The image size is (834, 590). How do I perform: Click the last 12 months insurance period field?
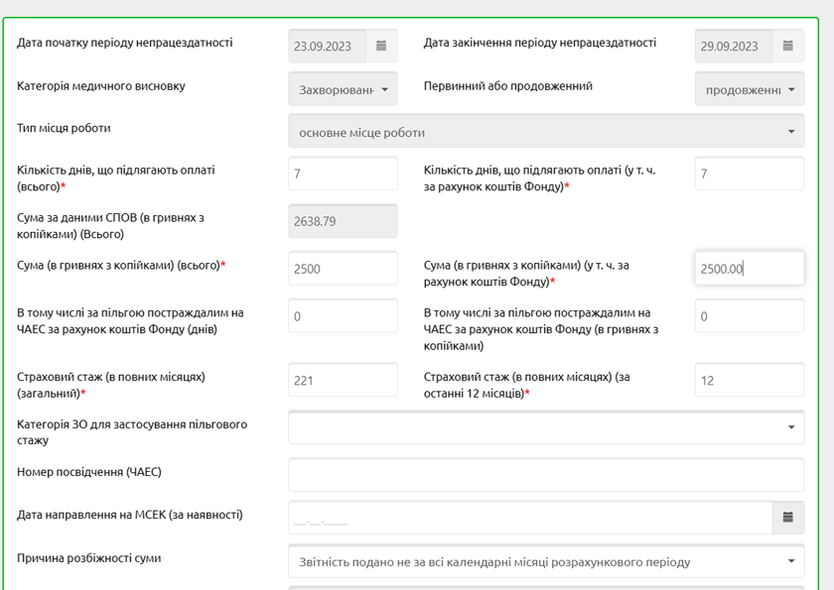[750, 380]
